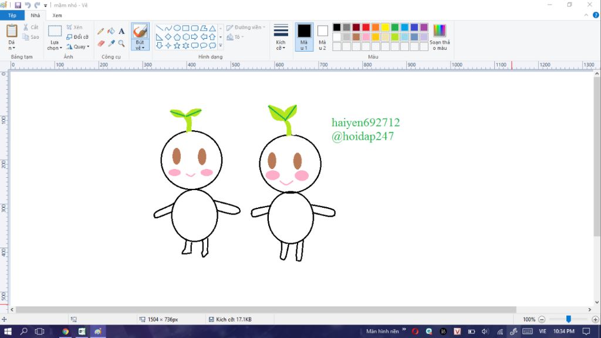The width and height of the screenshot is (601, 338).
Task: Click the zoom in plus button
Action: coord(595,319)
